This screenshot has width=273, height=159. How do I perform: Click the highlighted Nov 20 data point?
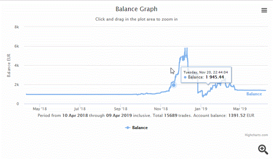pyautogui.click(x=174, y=85)
